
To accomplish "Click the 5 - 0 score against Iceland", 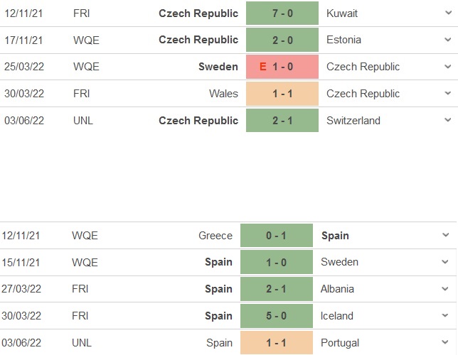I will [x=277, y=316].
